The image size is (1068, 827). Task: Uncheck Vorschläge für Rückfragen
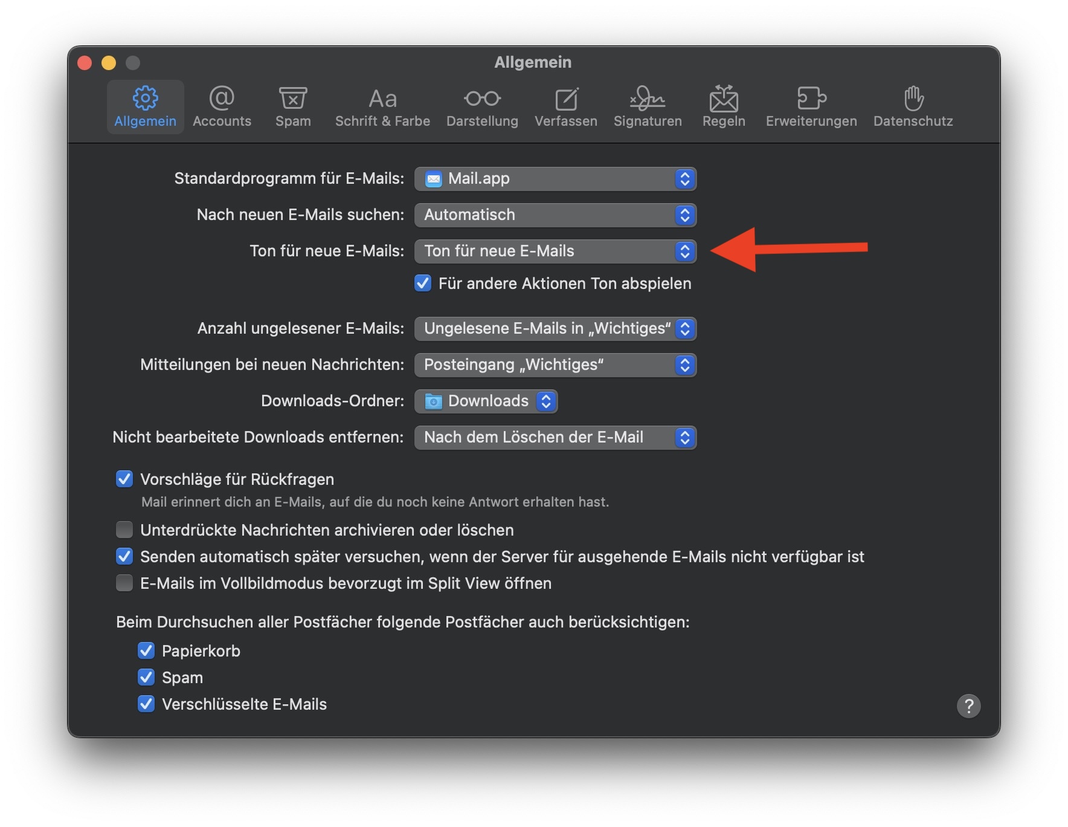point(124,479)
